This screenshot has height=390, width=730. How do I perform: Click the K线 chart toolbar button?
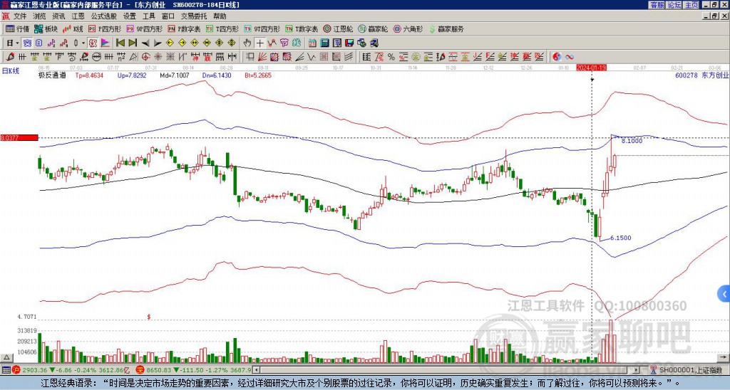[x=73, y=28]
